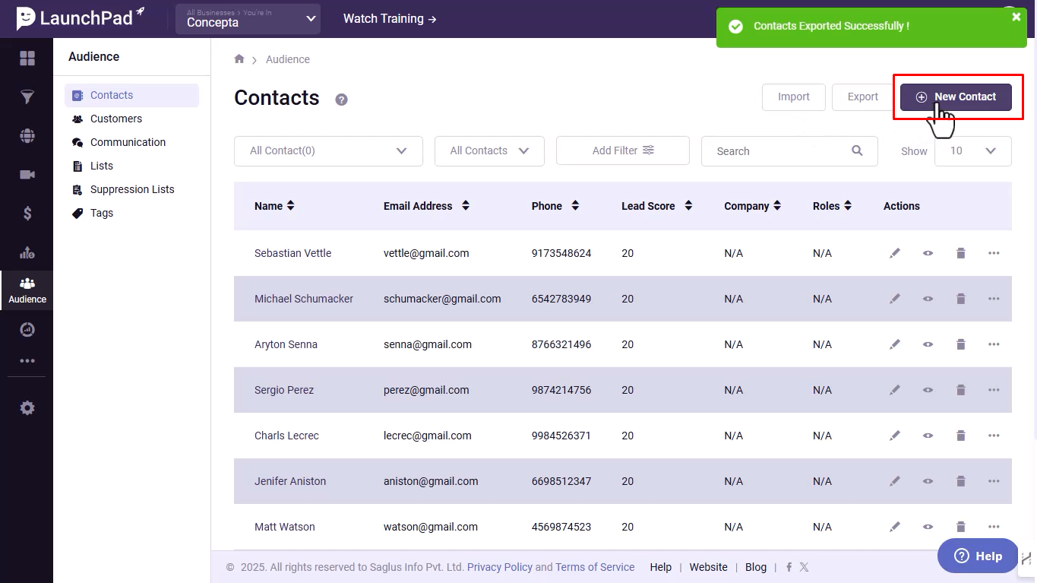Open the video camera sidebar icon

(27, 175)
